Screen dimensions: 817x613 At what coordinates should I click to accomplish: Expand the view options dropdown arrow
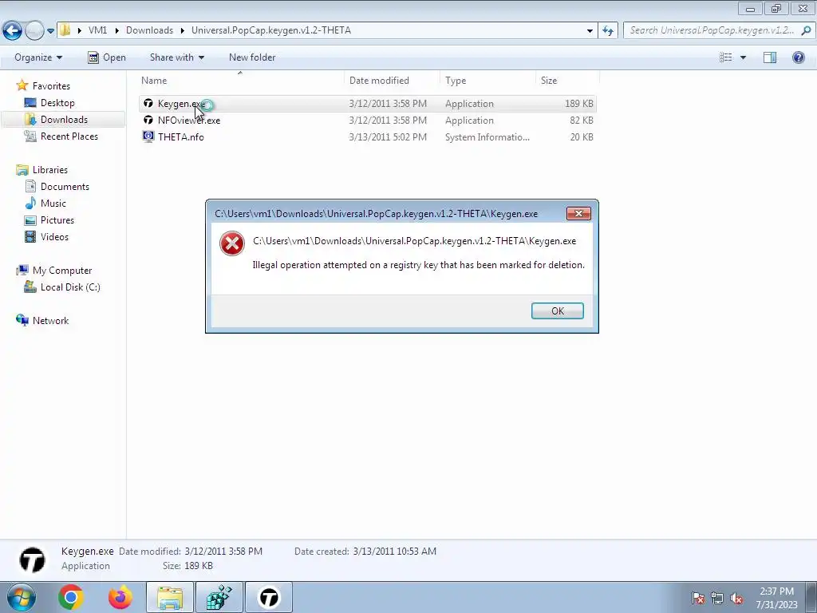click(x=743, y=57)
